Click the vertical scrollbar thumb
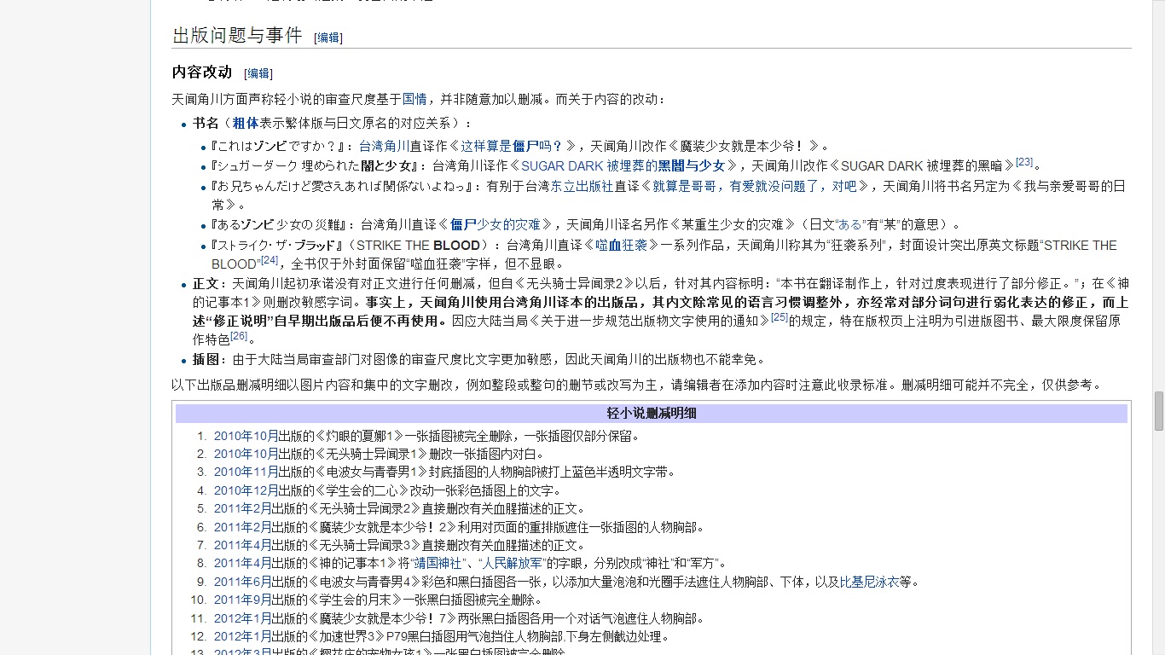1165x655 pixels. tap(1158, 412)
